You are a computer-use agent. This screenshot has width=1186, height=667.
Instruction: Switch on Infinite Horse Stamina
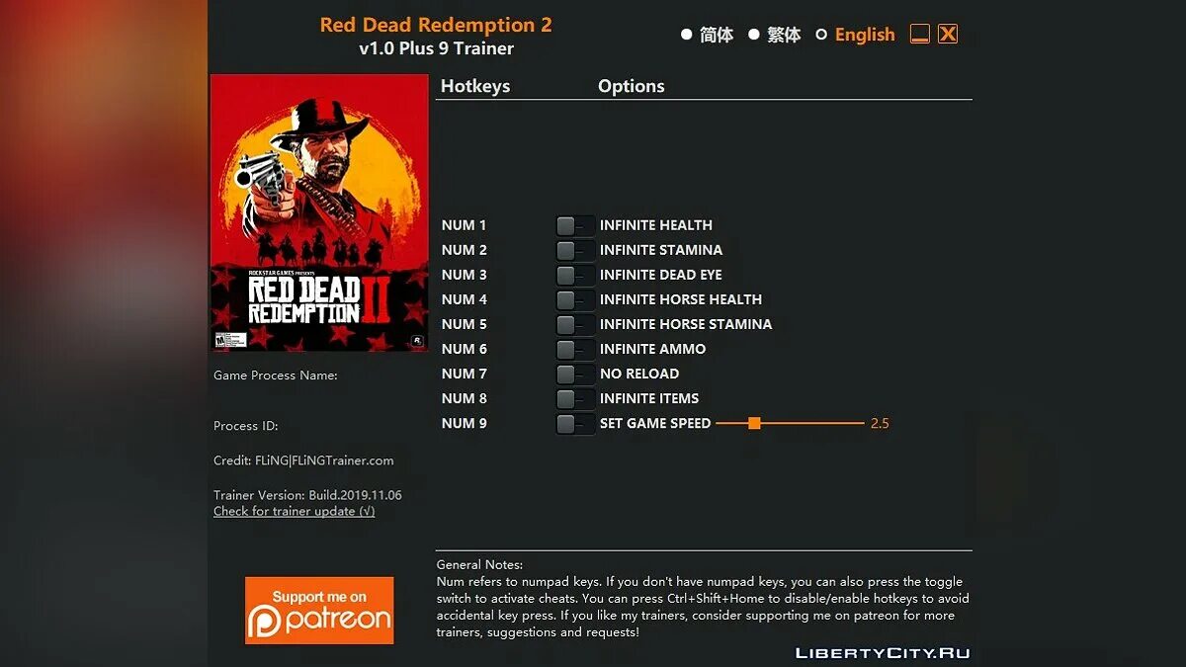pyautogui.click(x=575, y=325)
